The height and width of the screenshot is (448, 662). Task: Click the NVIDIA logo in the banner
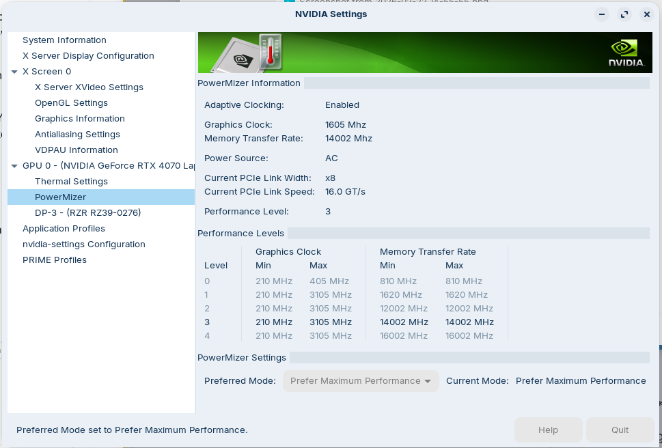click(626, 53)
